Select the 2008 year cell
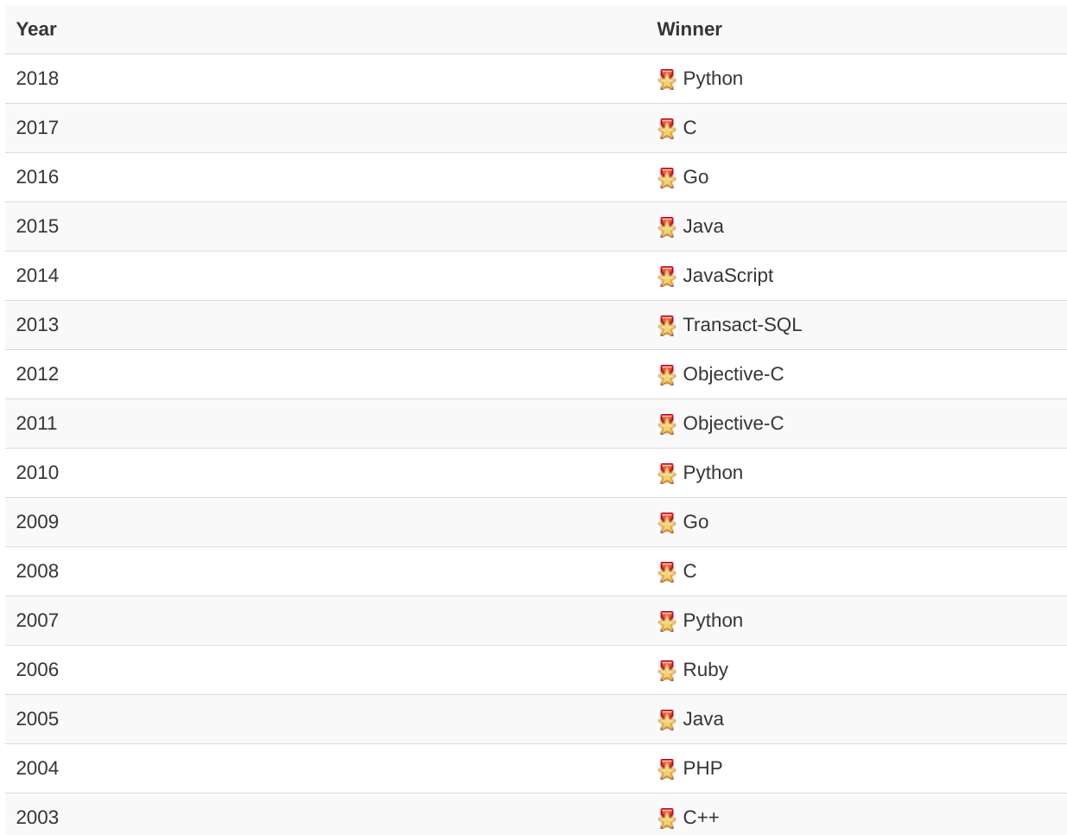This screenshot has height=835, width=1067. (37, 571)
